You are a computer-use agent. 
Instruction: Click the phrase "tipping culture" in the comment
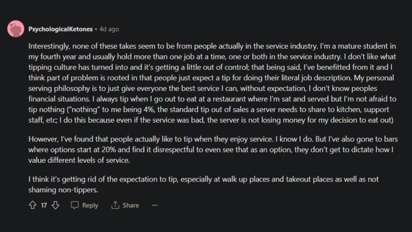point(49,67)
